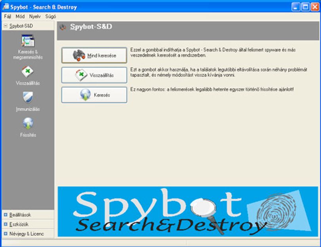Open the Immunizálás shield icon

click(28, 97)
